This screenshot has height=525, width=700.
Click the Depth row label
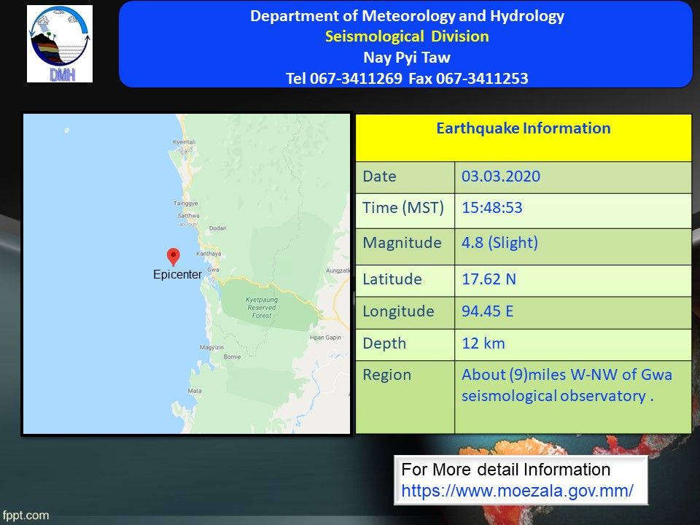(384, 343)
